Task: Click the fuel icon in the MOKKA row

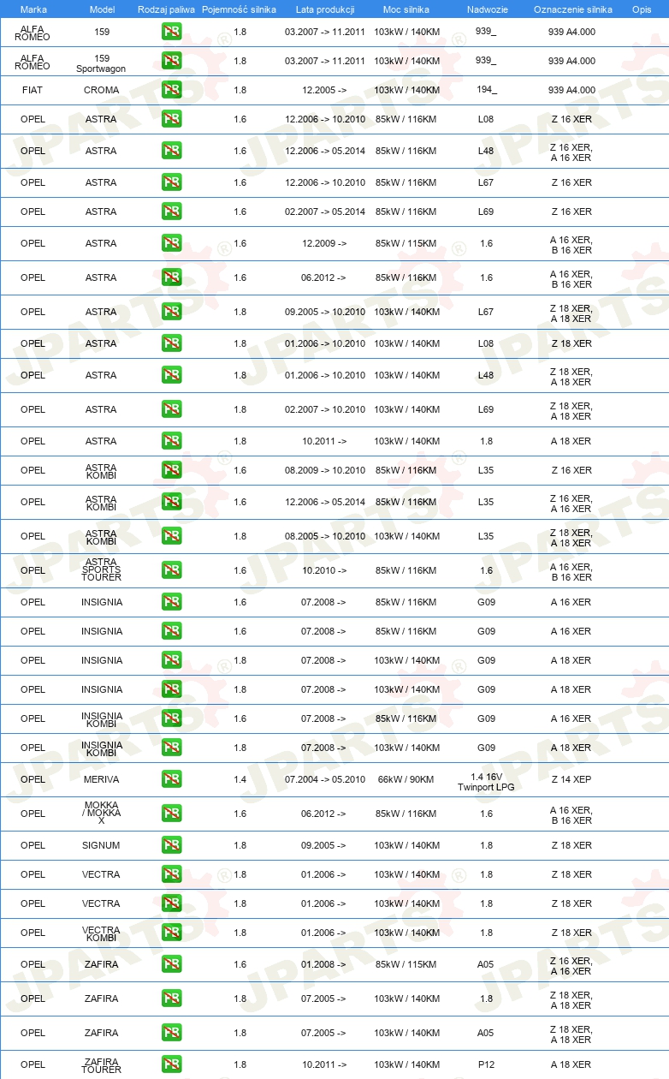Action: 172,814
